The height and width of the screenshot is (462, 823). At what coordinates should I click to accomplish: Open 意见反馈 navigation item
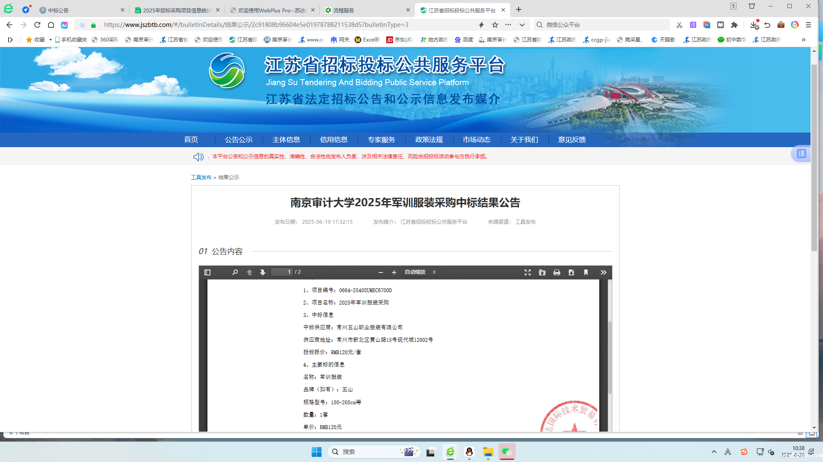pyautogui.click(x=572, y=140)
